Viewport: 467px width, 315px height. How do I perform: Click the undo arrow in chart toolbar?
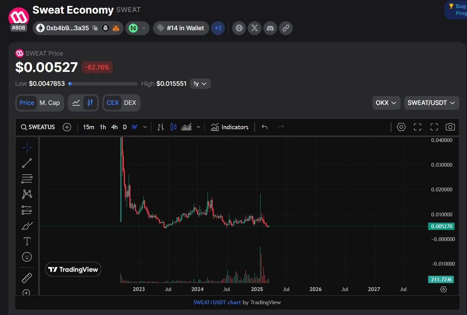(x=265, y=127)
